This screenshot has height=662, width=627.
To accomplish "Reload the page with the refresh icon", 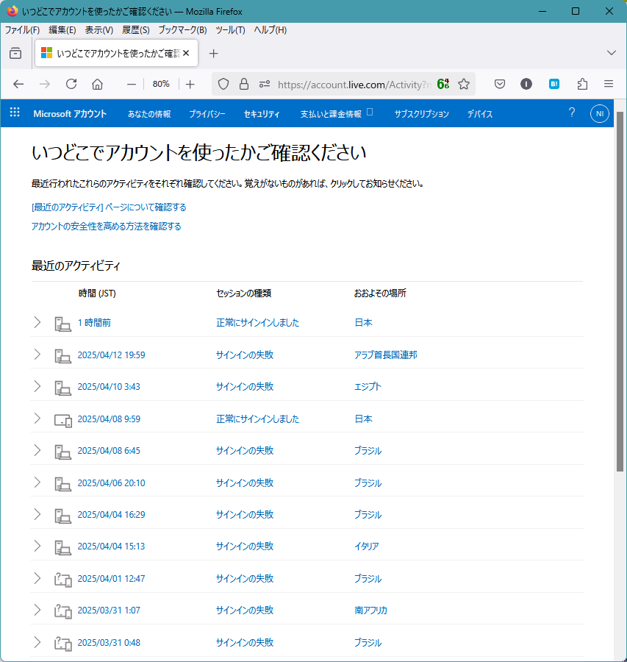I will 71,85.
